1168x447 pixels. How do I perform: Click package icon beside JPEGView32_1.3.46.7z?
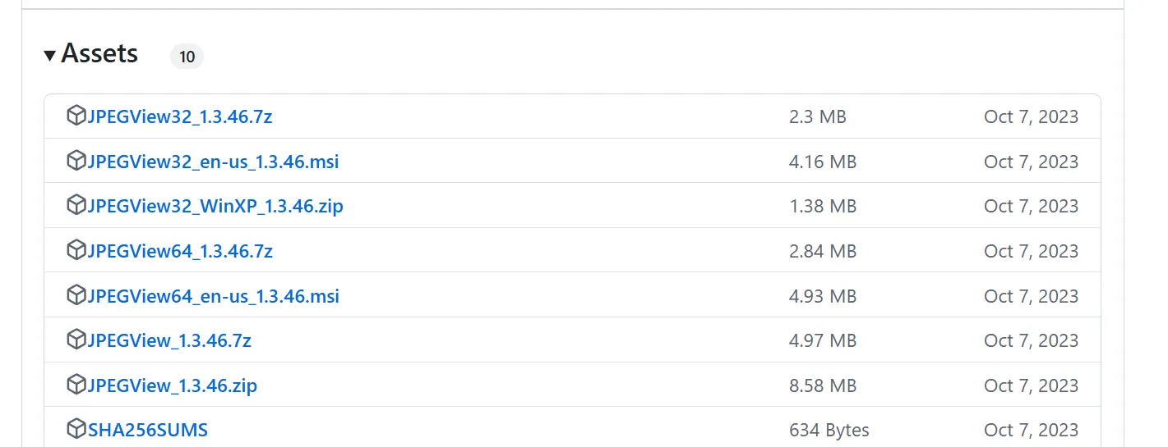pyautogui.click(x=76, y=116)
